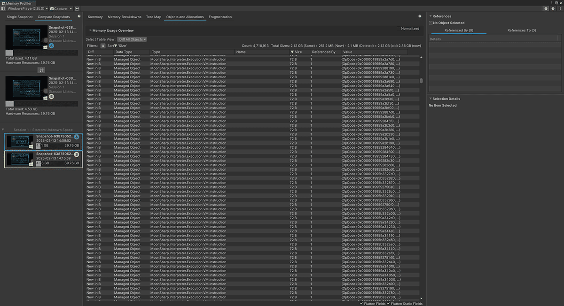Open Memory Profiler help in top toolbar
This screenshot has width=564, height=306.
(x=553, y=8)
